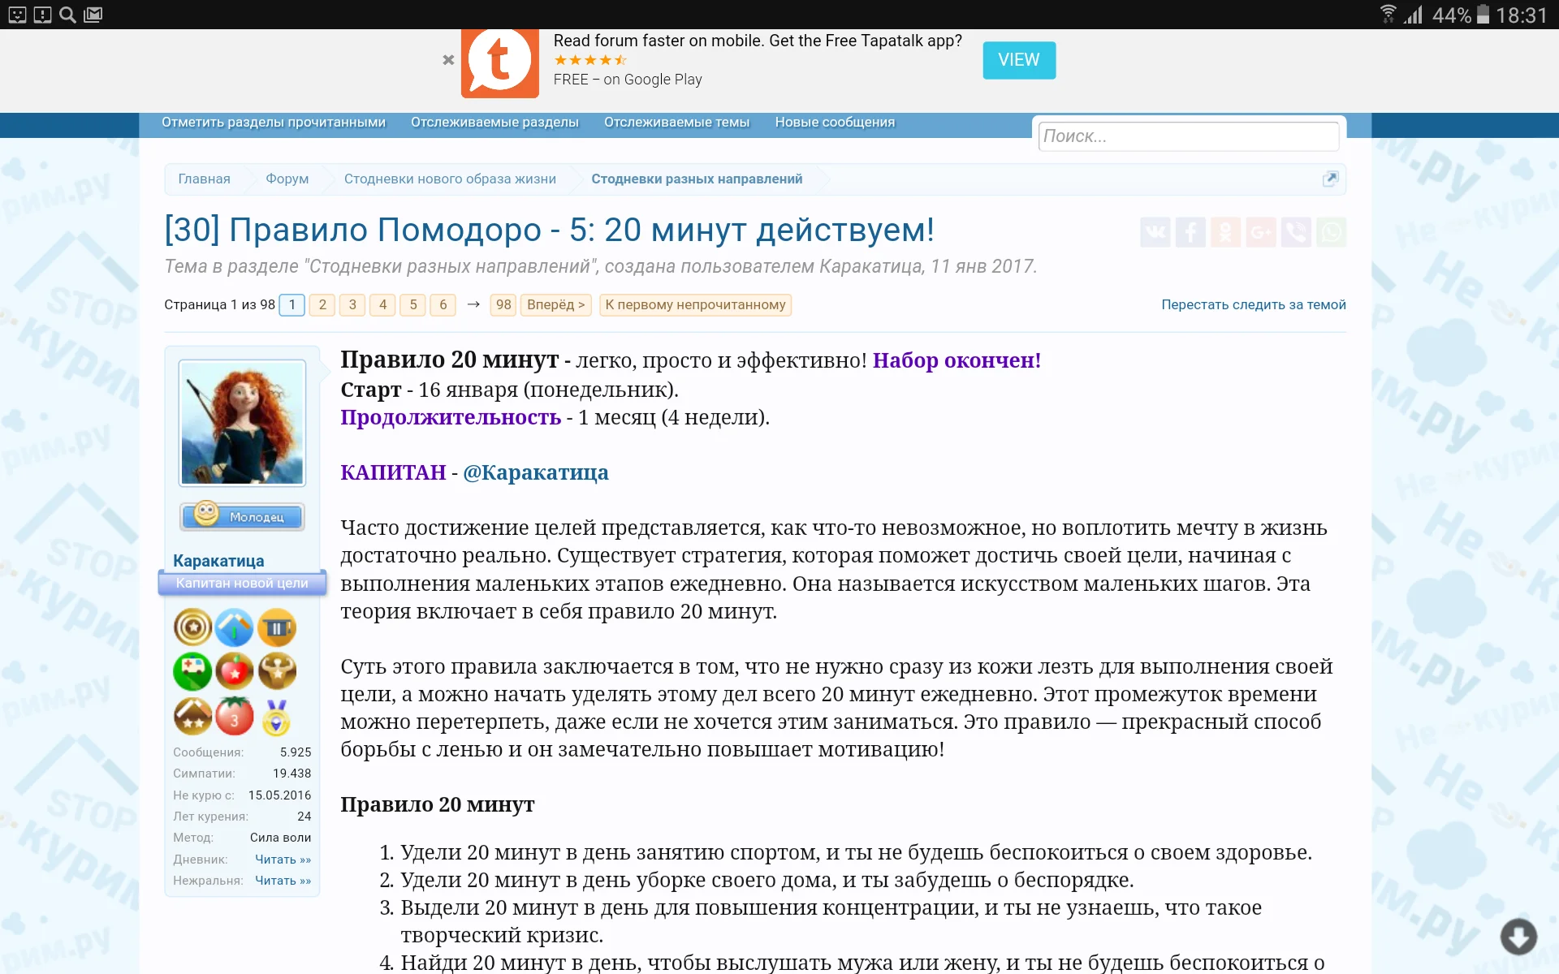Share the topic via VKontakte icon
Viewport: 1559px width, 974px height.
coord(1155,231)
